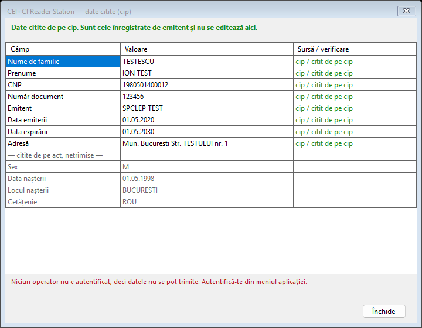Click the SPCLEP TEST value cell
The width and height of the screenshot is (422, 328).
click(x=207, y=108)
